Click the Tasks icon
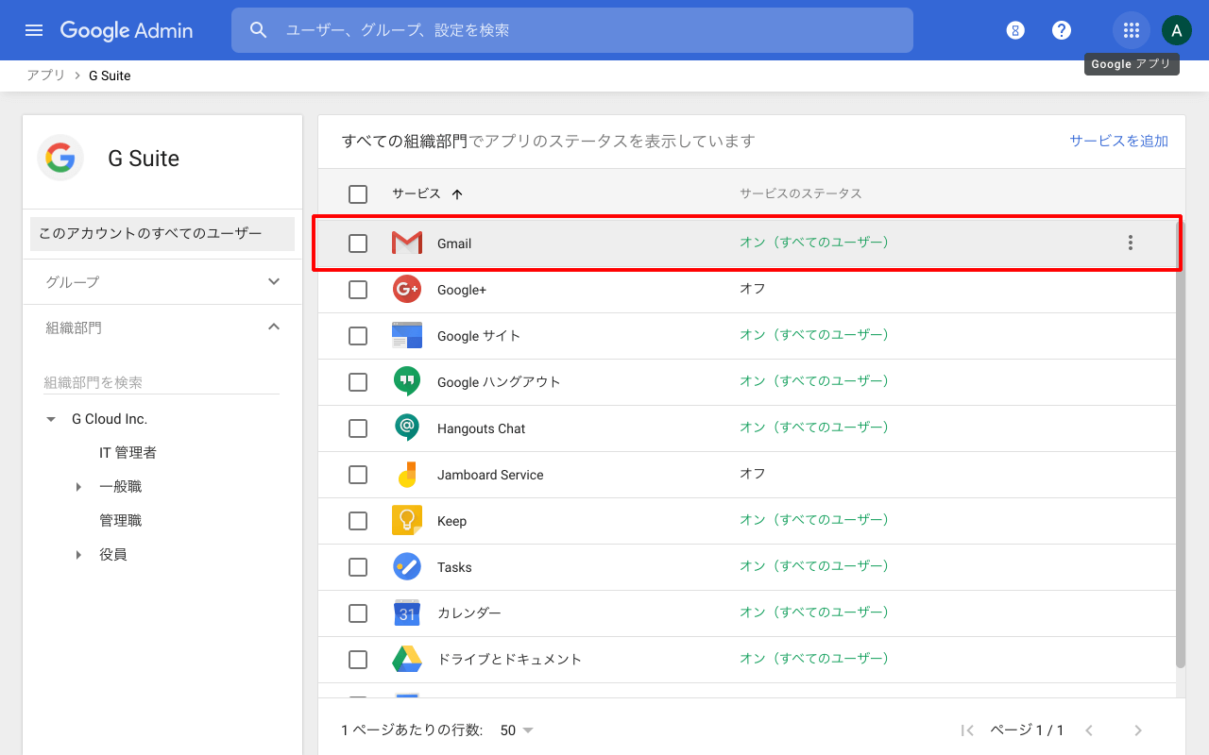 point(407,567)
